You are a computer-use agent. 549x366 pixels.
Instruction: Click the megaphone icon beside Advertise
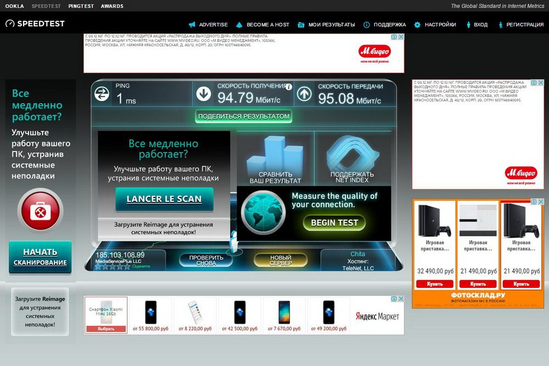coord(192,25)
